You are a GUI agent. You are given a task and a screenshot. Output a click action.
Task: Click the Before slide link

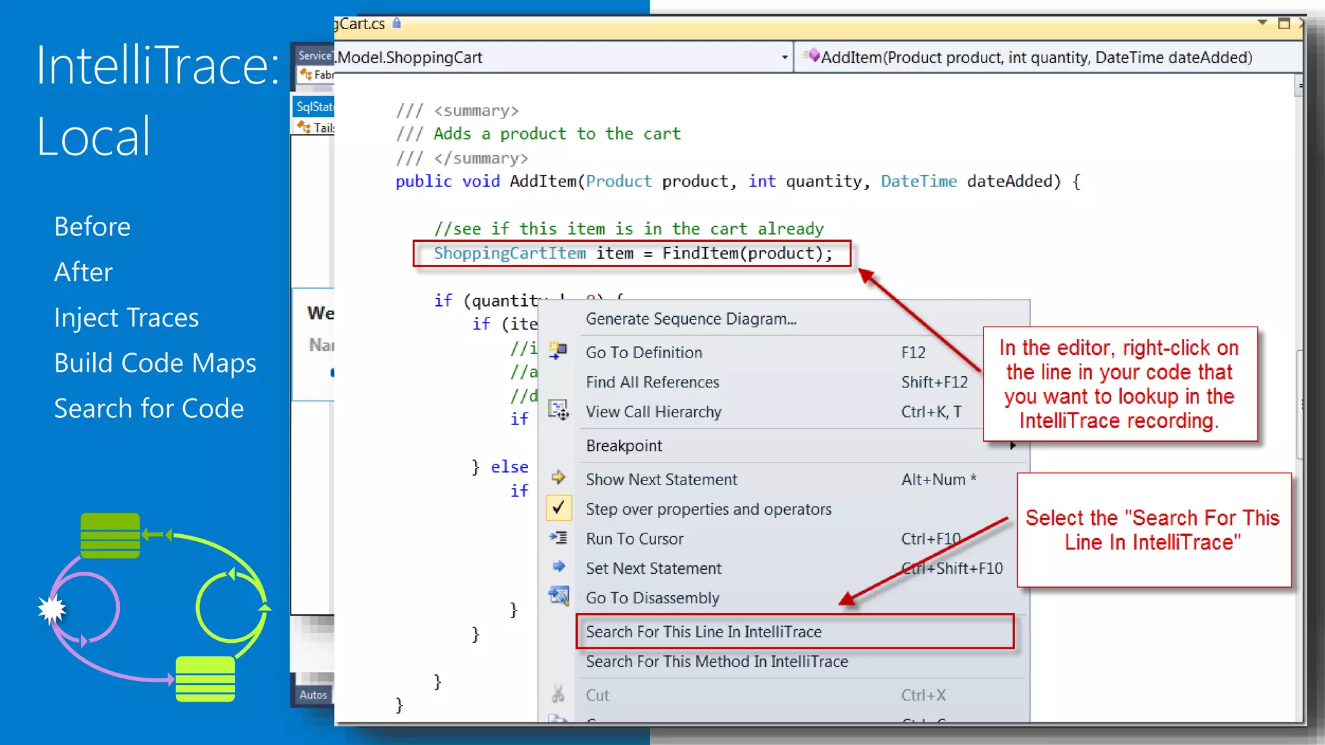coord(93,227)
